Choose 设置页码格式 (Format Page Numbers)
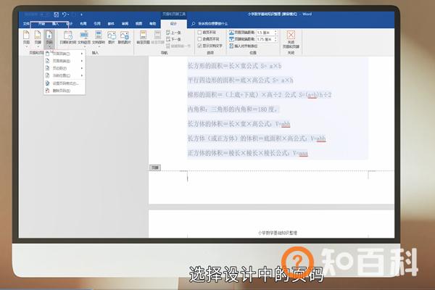Viewport: 435px width, 290px height. click(x=65, y=83)
